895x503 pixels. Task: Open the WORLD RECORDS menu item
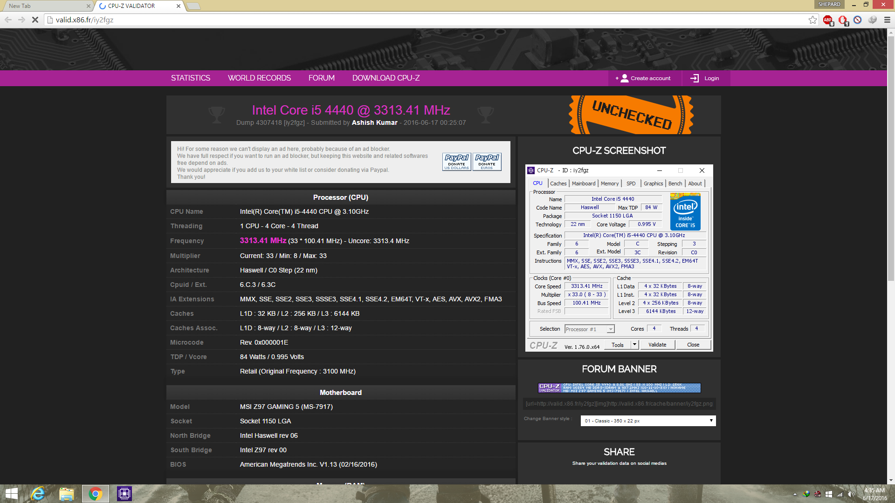(x=259, y=78)
